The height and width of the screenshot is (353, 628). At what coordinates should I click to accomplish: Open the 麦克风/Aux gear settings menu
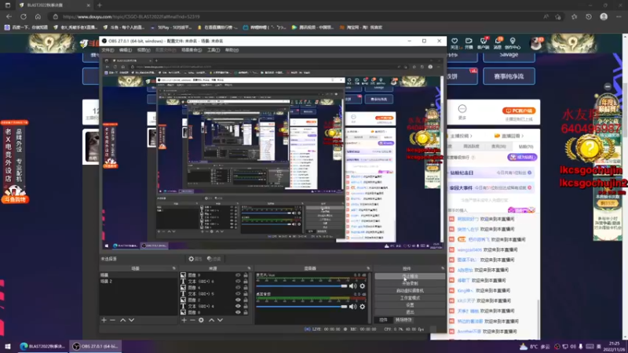[x=363, y=286]
